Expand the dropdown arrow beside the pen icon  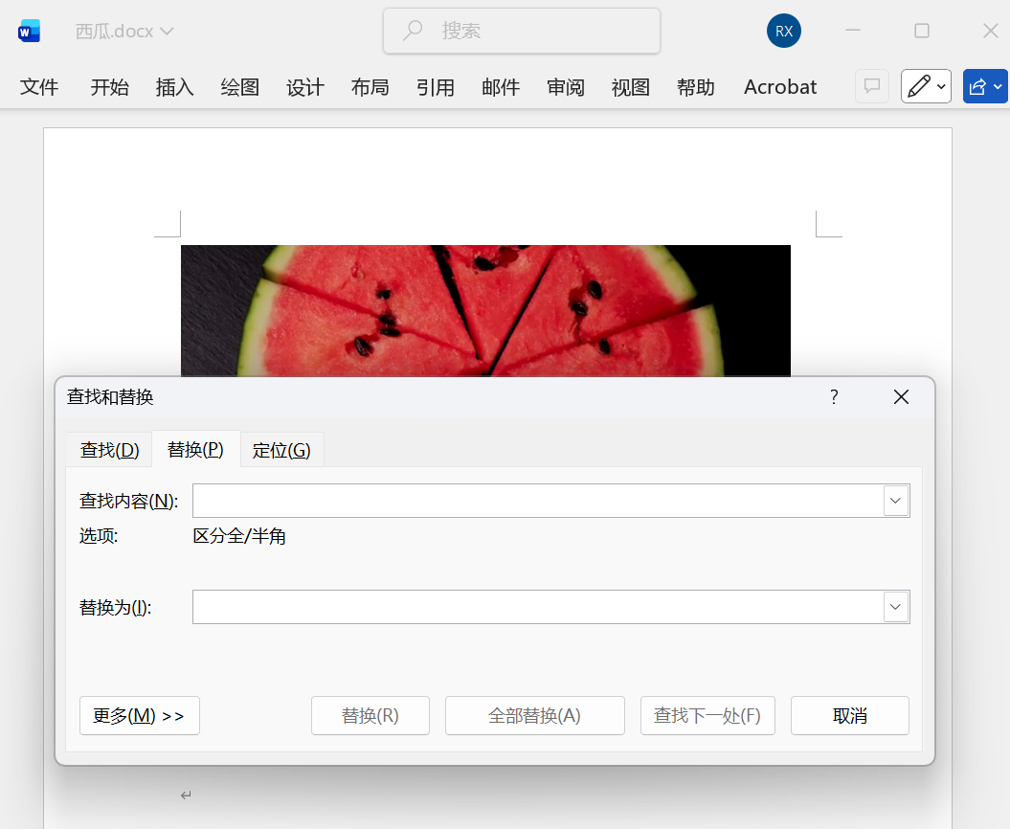click(939, 86)
